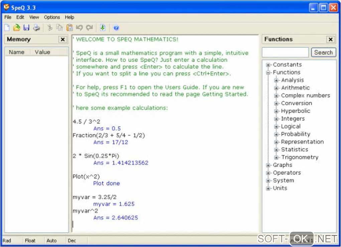The height and width of the screenshot is (247, 341).
Task: Close the Functions panel
Action: [331, 39]
